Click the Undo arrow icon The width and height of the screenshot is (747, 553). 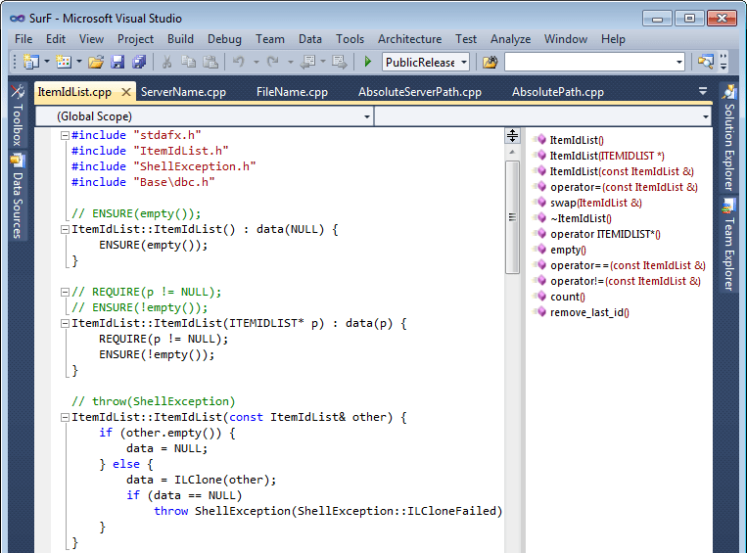(x=239, y=62)
